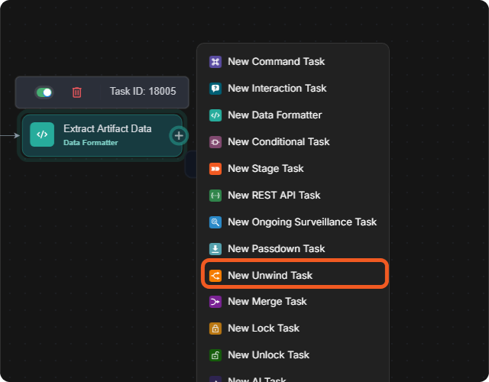
Task: Click the New Lock Task icon
Action: pyautogui.click(x=215, y=329)
